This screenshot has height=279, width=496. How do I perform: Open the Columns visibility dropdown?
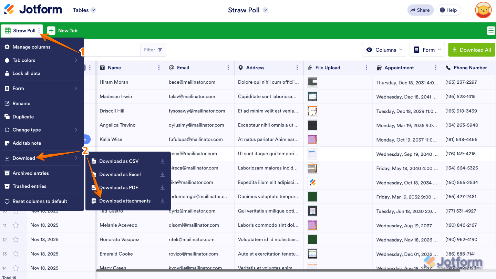pyautogui.click(x=384, y=50)
